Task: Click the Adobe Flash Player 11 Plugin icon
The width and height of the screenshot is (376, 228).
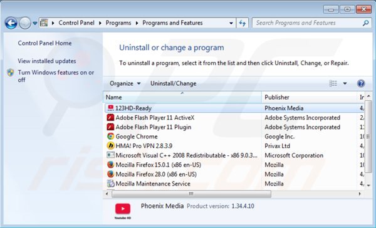Action: pos(110,127)
